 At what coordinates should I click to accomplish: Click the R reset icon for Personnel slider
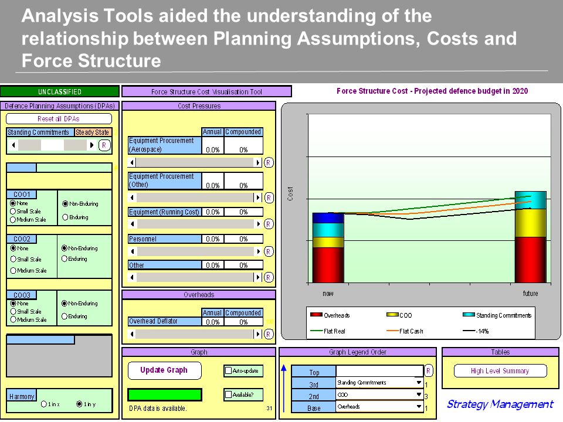click(269, 251)
